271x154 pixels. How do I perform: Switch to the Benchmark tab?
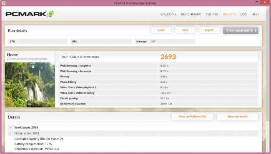(191, 14)
